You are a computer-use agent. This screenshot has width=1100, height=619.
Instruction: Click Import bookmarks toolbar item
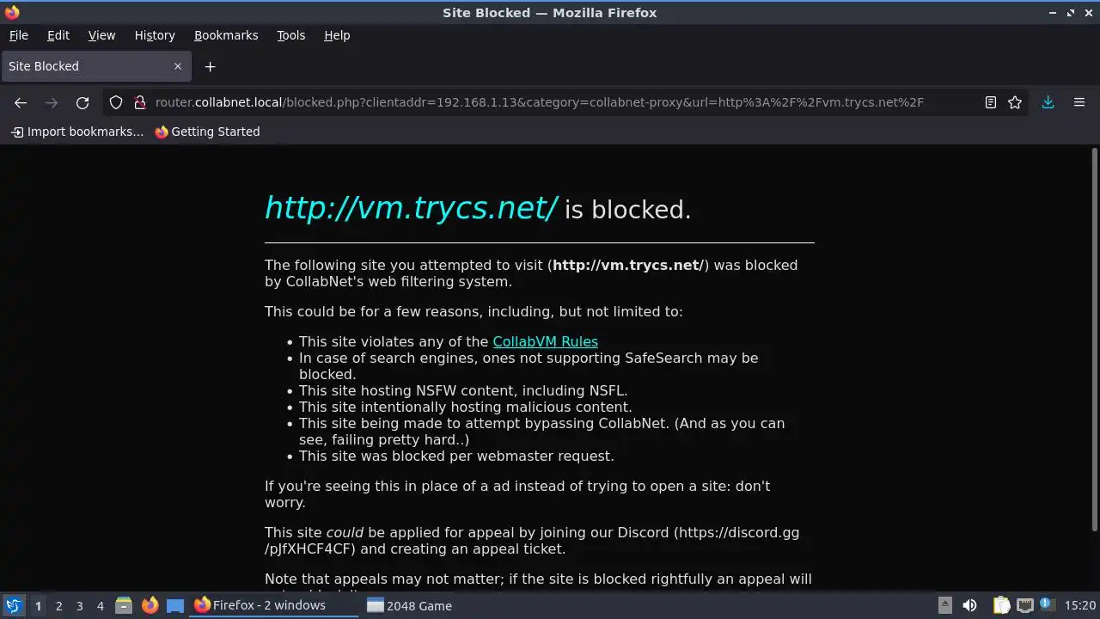coord(77,132)
